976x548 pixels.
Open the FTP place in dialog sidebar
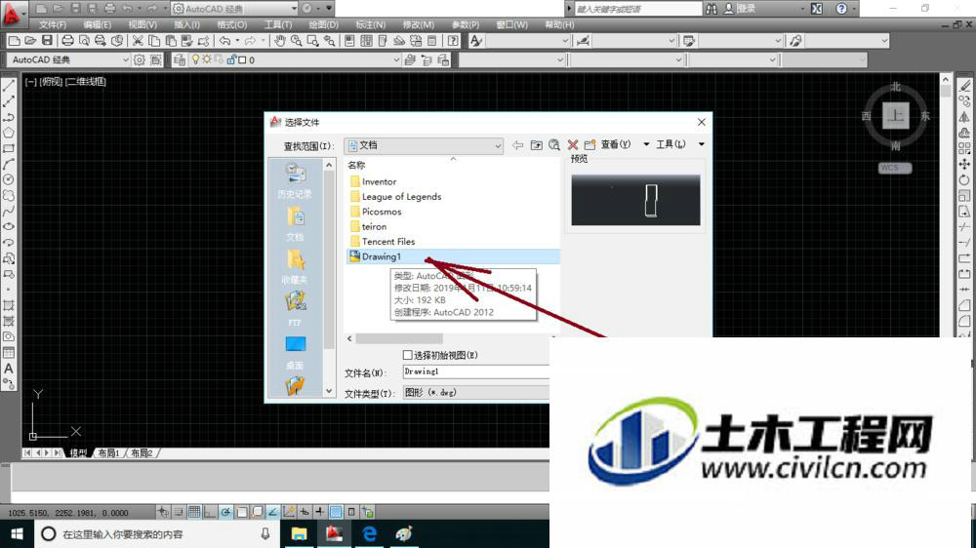pyautogui.click(x=295, y=308)
